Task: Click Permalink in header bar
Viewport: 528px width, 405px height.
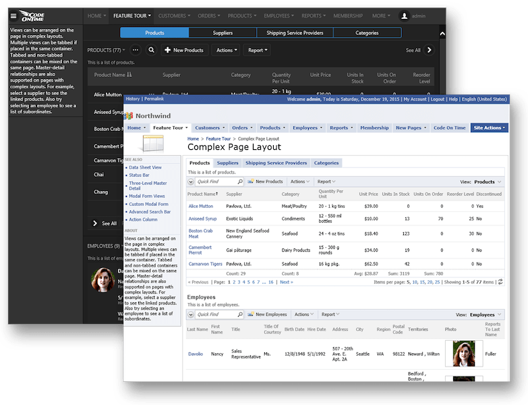Action: click(154, 99)
